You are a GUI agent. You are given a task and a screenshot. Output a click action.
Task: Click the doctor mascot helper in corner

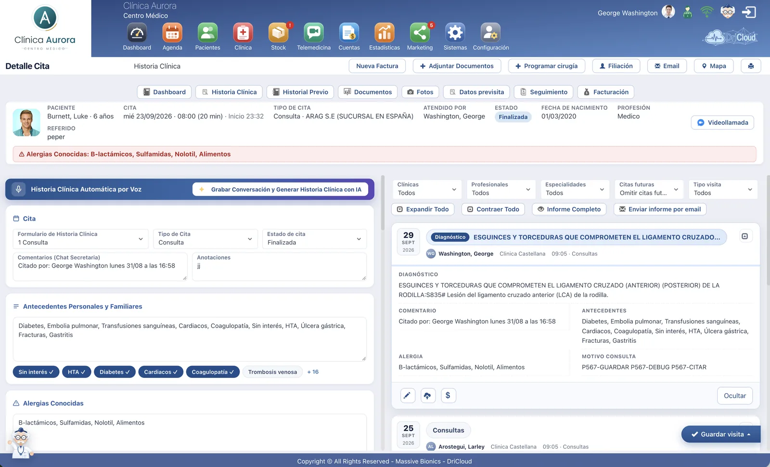[x=20, y=443]
